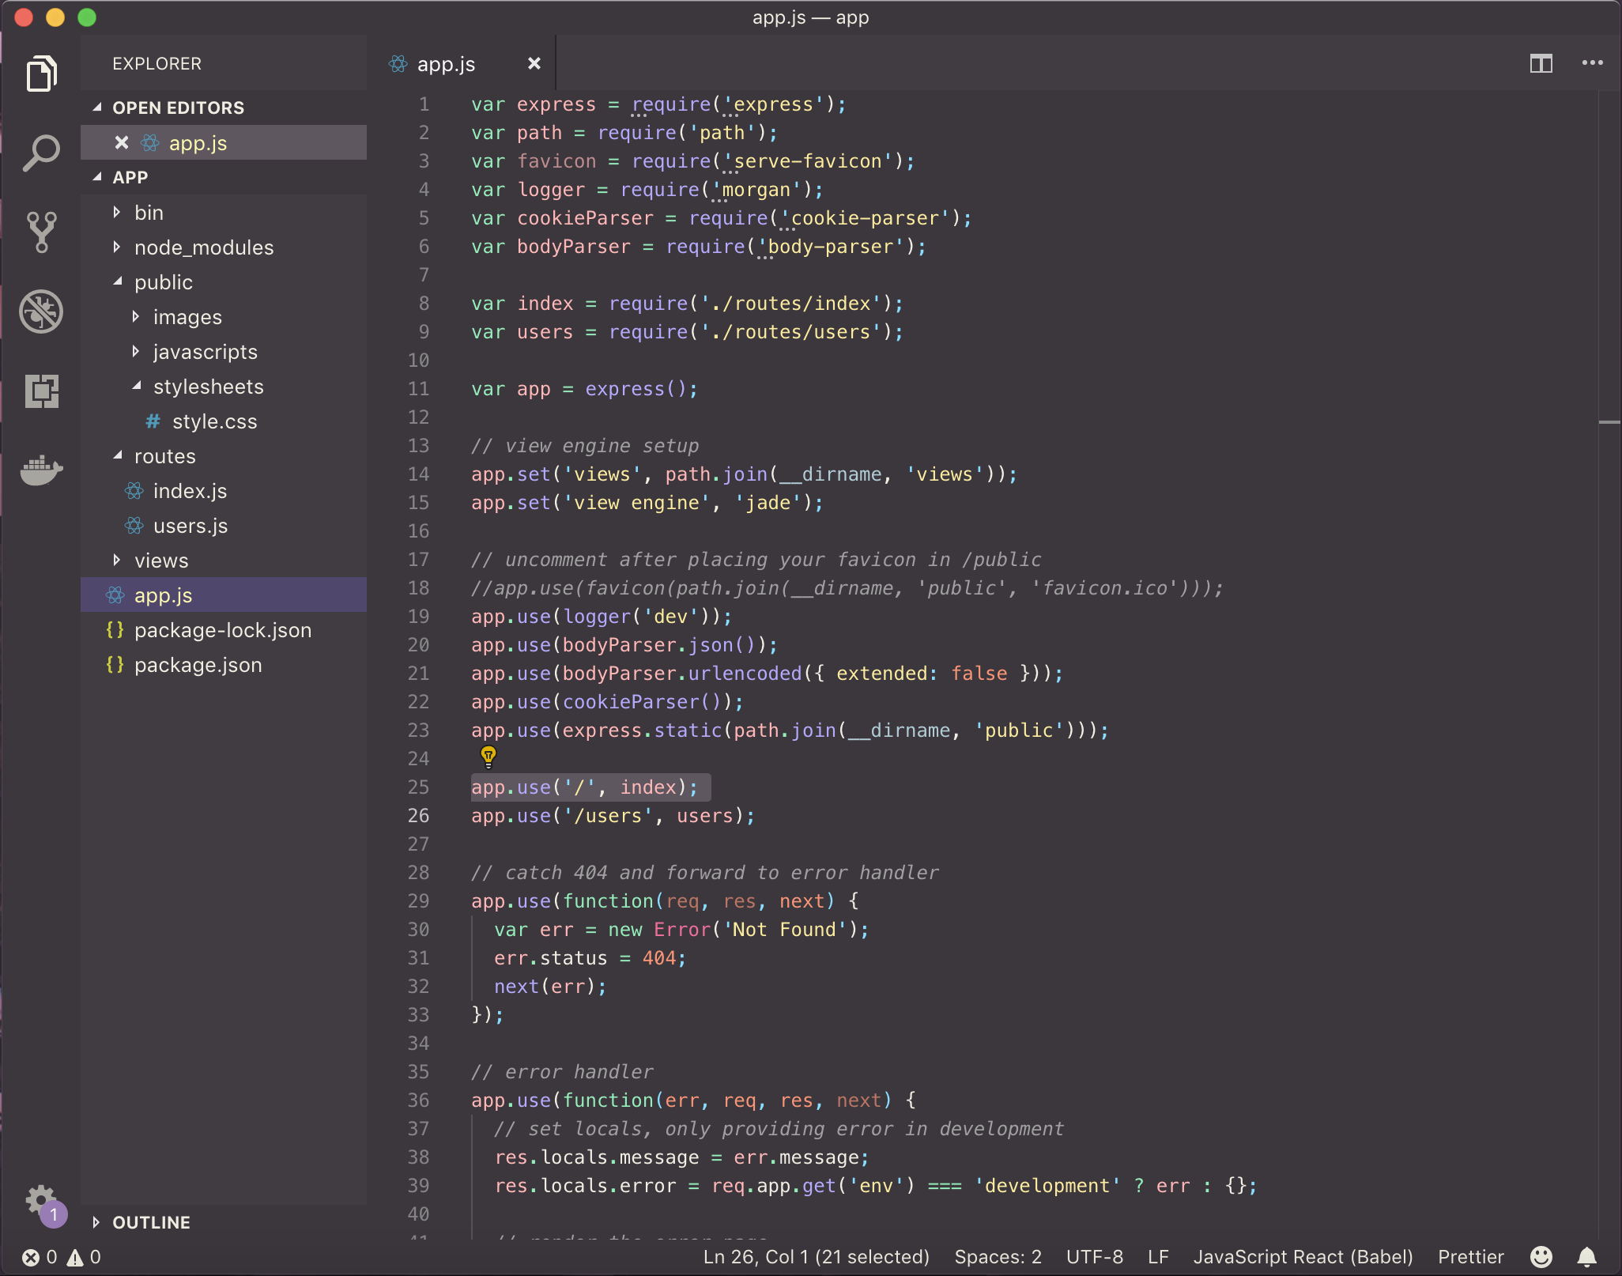Click the feedback smiley icon
The height and width of the screenshot is (1276, 1622).
point(1541,1256)
